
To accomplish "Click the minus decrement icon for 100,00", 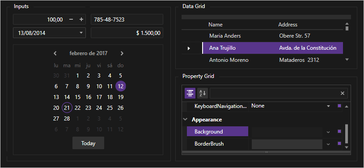I will pyautogui.click(x=71, y=20).
